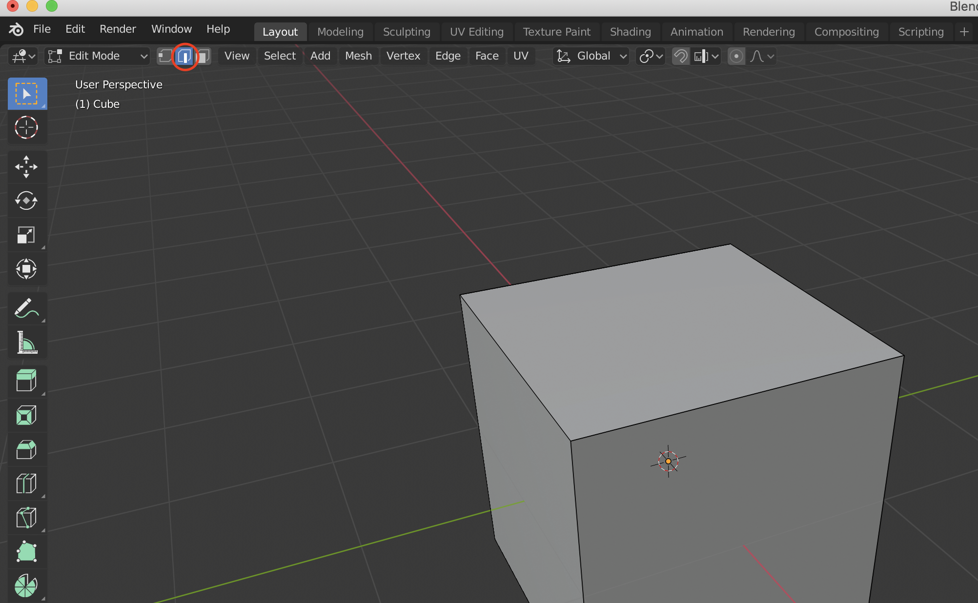Image resolution: width=978 pixels, height=603 pixels.
Task: Switch to the Animation workspace tab
Action: pyautogui.click(x=696, y=32)
